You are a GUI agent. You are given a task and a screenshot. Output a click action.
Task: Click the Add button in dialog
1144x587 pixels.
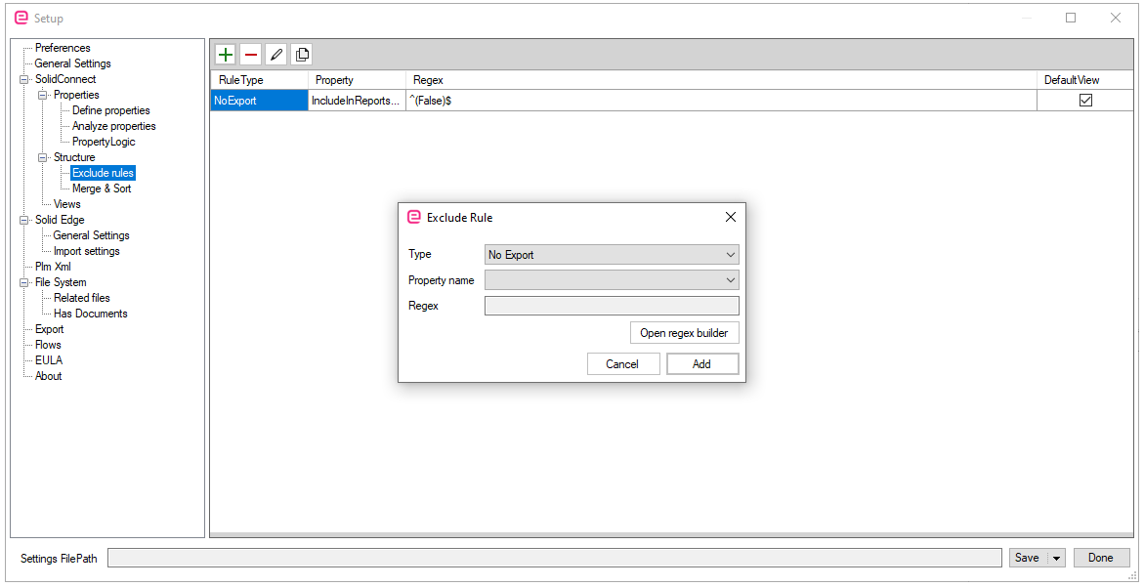(x=701, y=364)
